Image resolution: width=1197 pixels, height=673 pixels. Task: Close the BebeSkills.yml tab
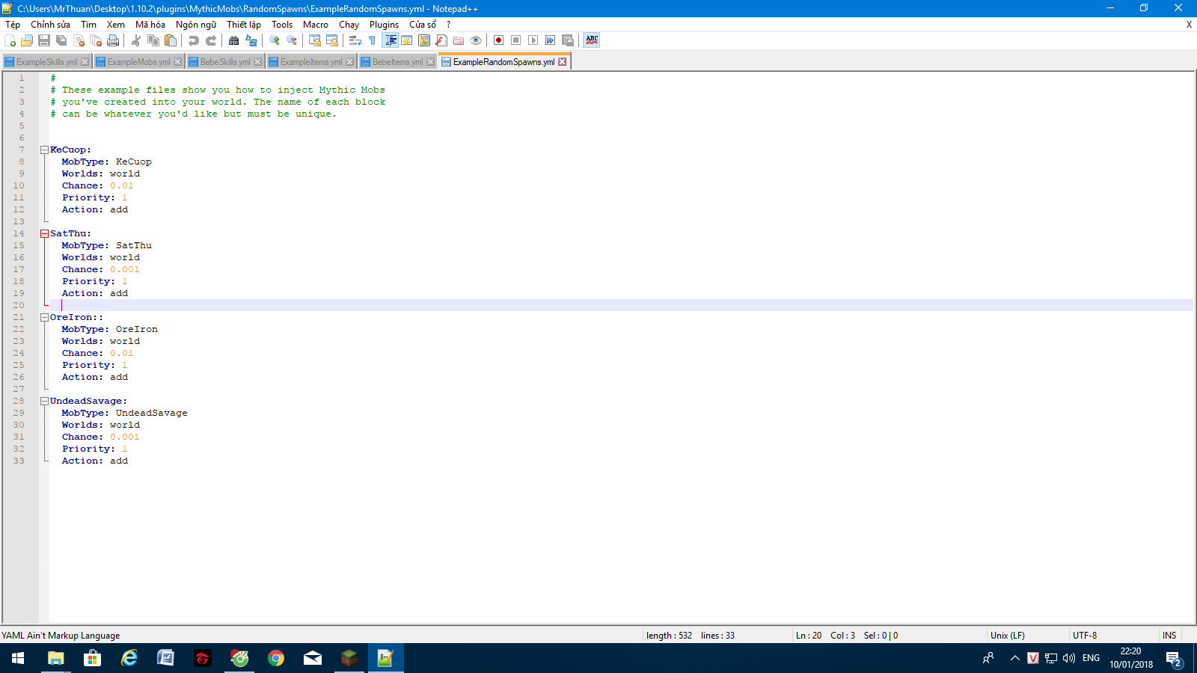258,62
